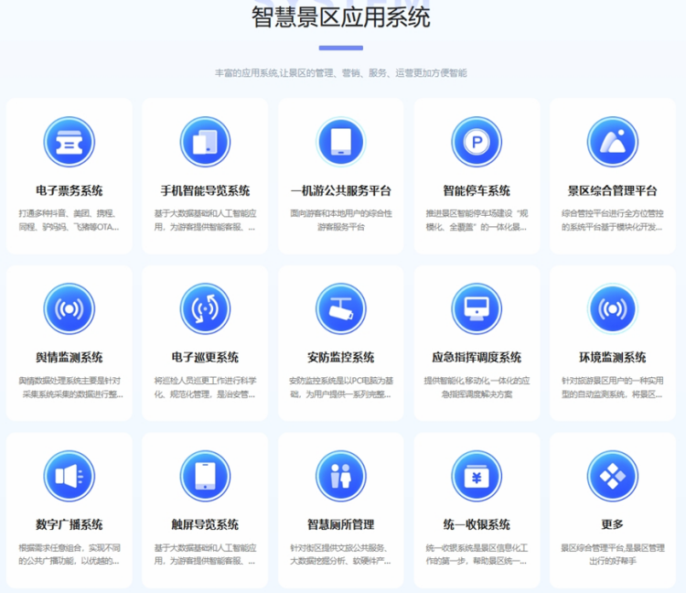Open the 电子票务系统 title link
Screen dimensions: 686x593
(x=70, y=191)
